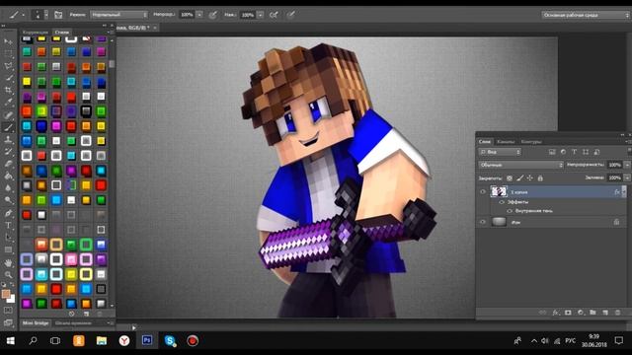
Task: Select the Healing Brush tool
Action: pos(8,115)
